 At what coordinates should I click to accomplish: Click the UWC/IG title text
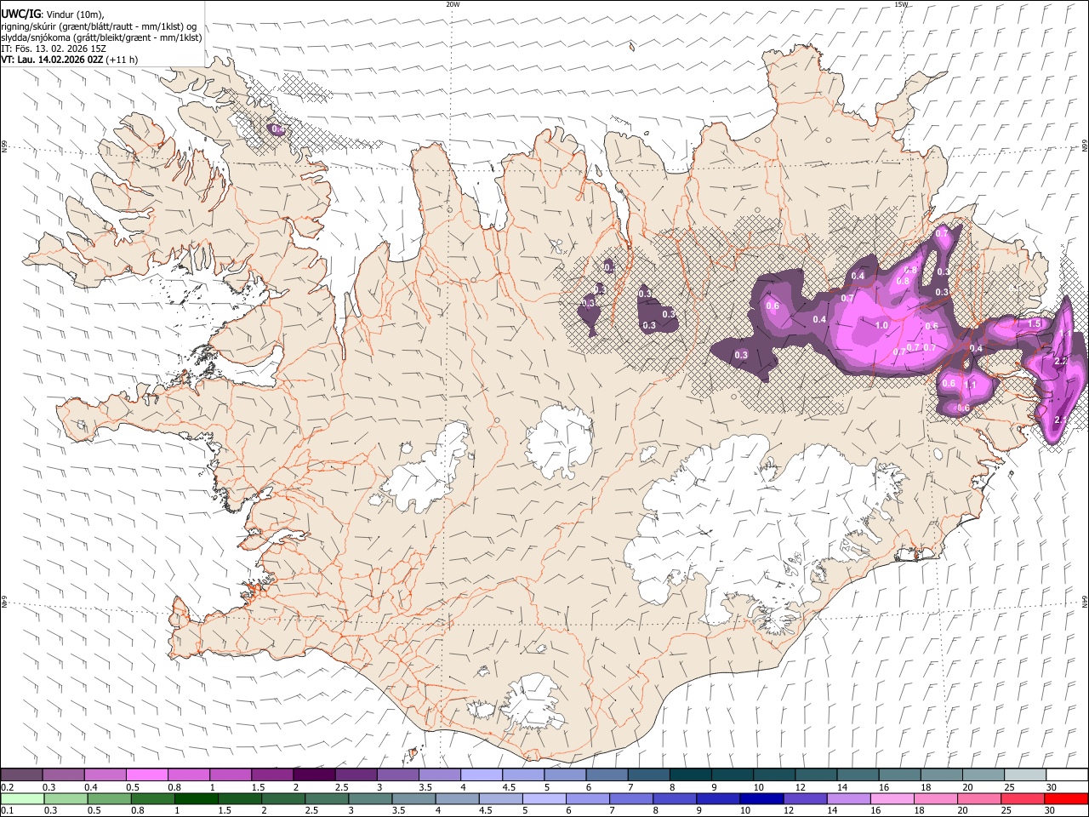(20, 14)
